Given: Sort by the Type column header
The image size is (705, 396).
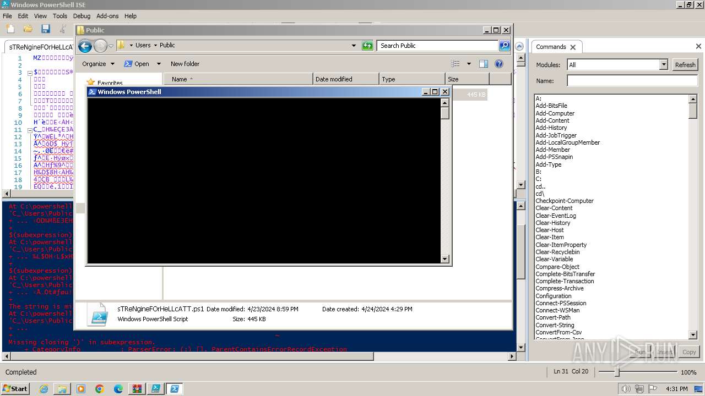Looking at the screenshot, I should coord(412,79).
